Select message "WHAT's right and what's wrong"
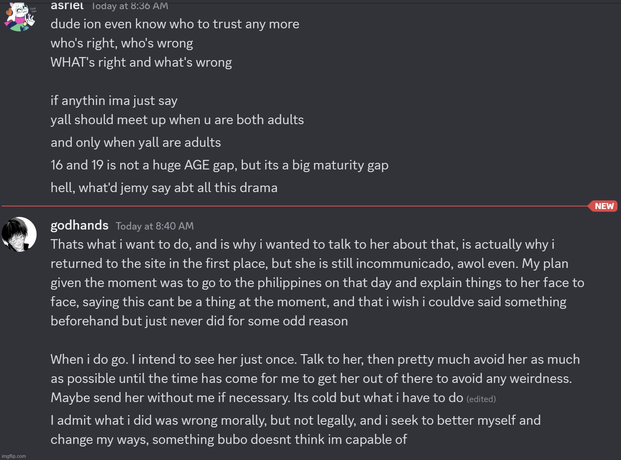 (x=141, y=62)
